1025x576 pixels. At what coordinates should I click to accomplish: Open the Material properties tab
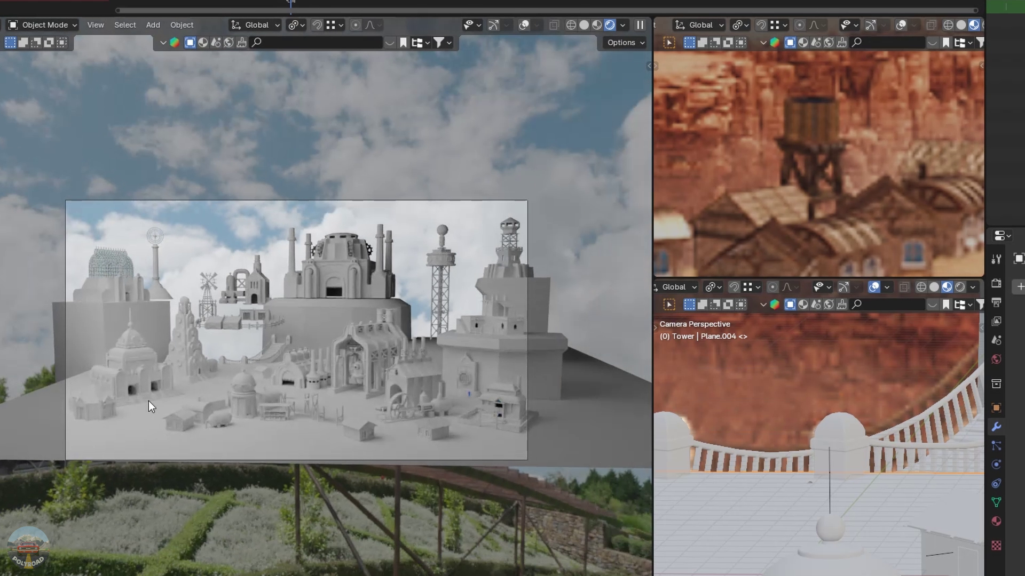point(996,521)
